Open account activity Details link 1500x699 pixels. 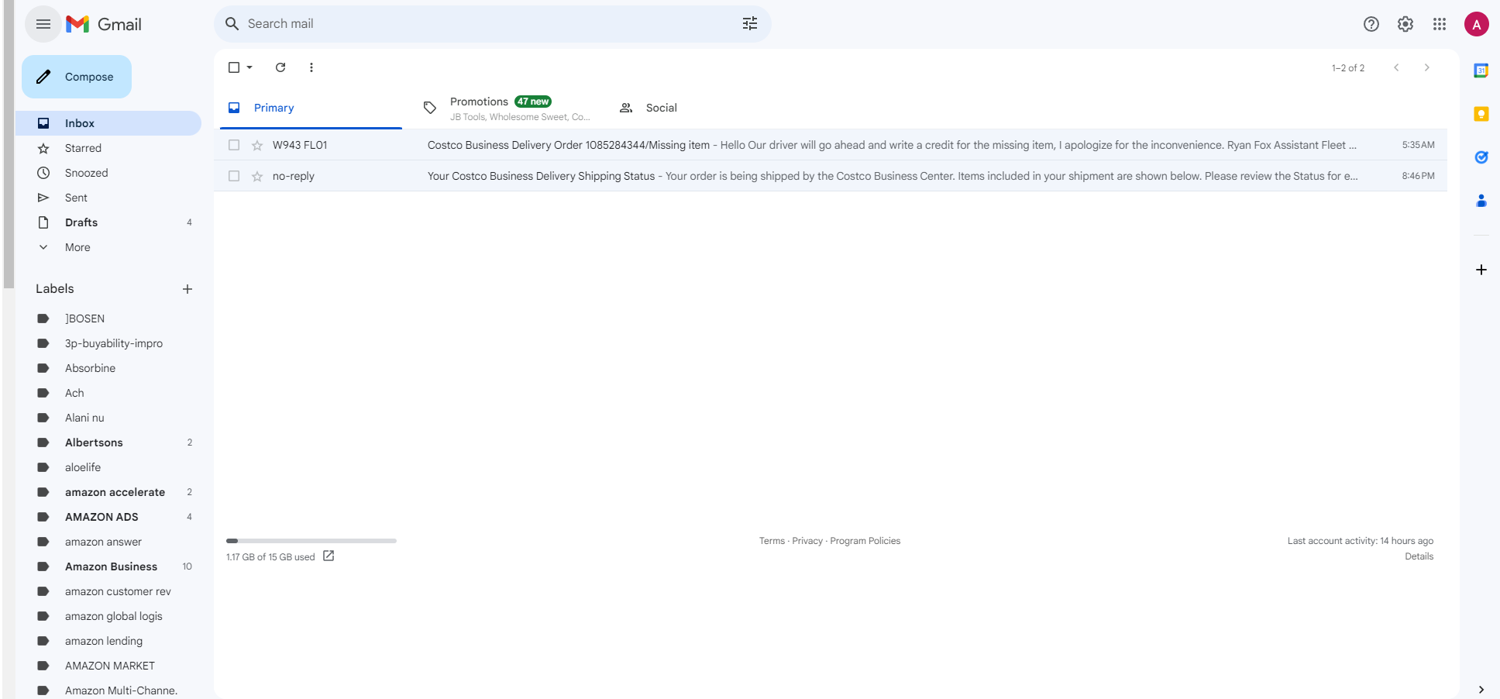point(1419,556)
